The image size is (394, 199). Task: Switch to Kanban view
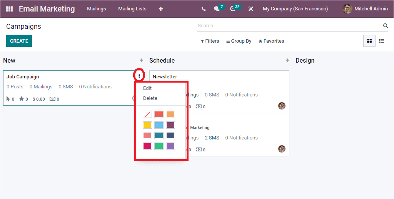tap(369, 41)
